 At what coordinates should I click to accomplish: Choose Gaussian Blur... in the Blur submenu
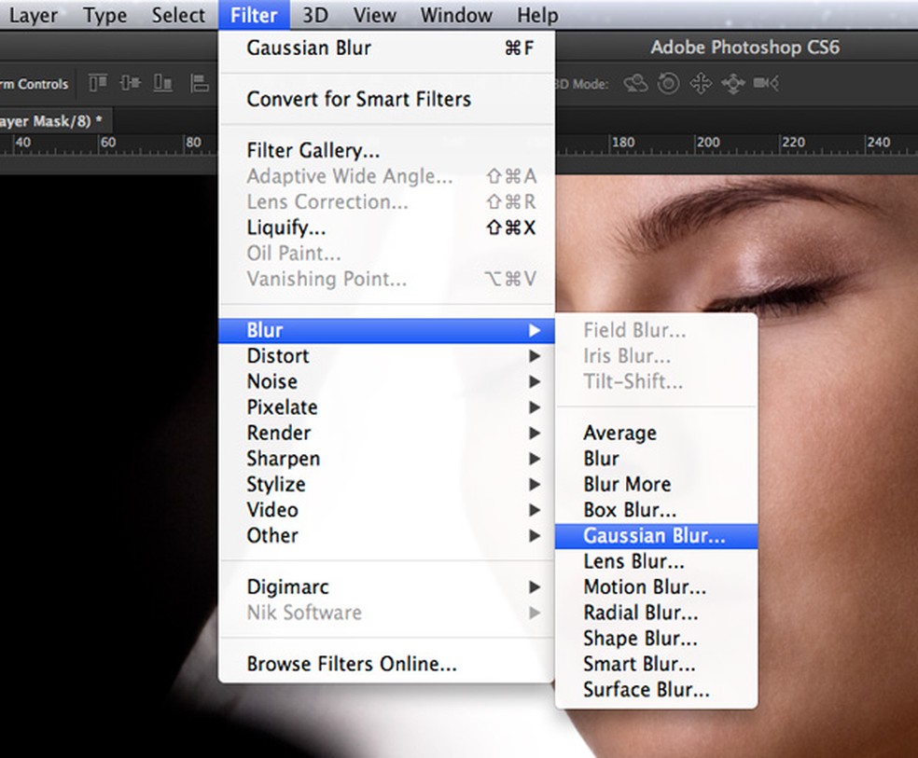point(654,536)
